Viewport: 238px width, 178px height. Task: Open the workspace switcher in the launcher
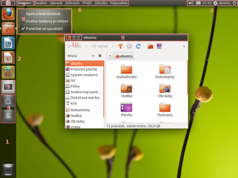point(8,87)
